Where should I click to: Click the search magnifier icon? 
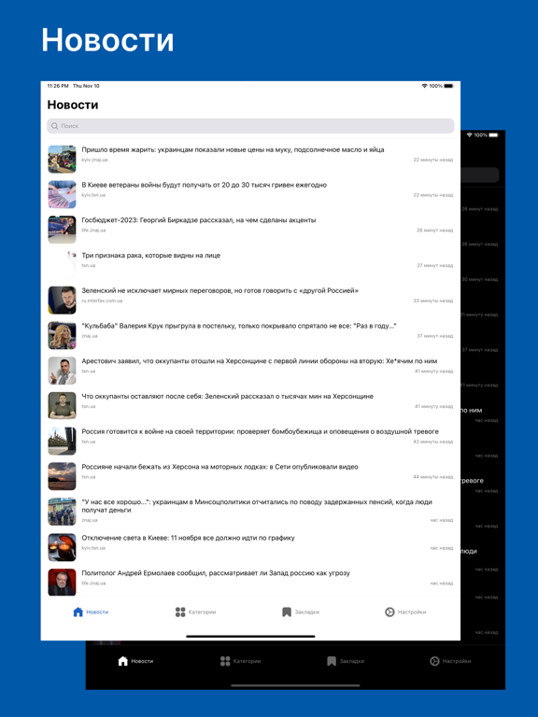point(55,126)
